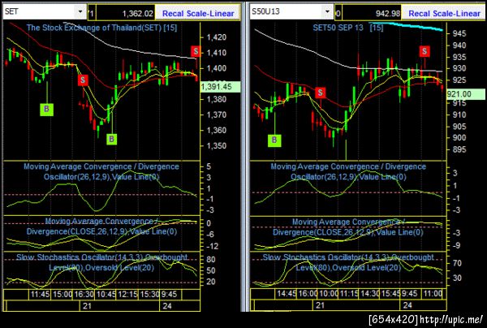
Task: Click the sell S marker on day 24 in SET chart
Action: (196, 51)
